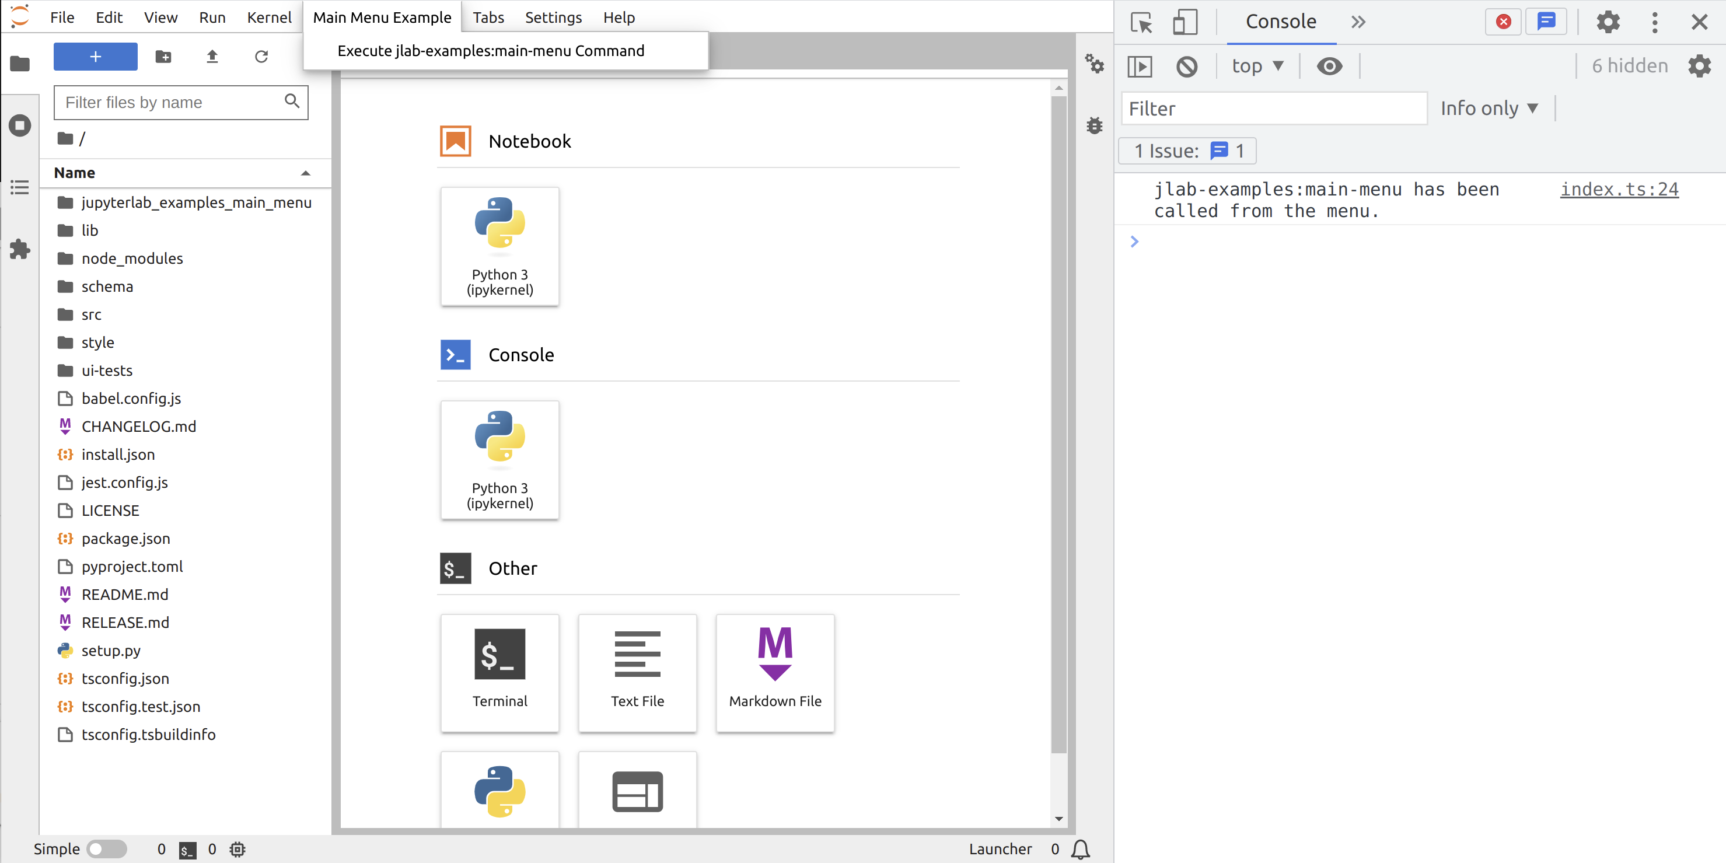Toggle the console log visibility eye icon

tap(1329, 66)
